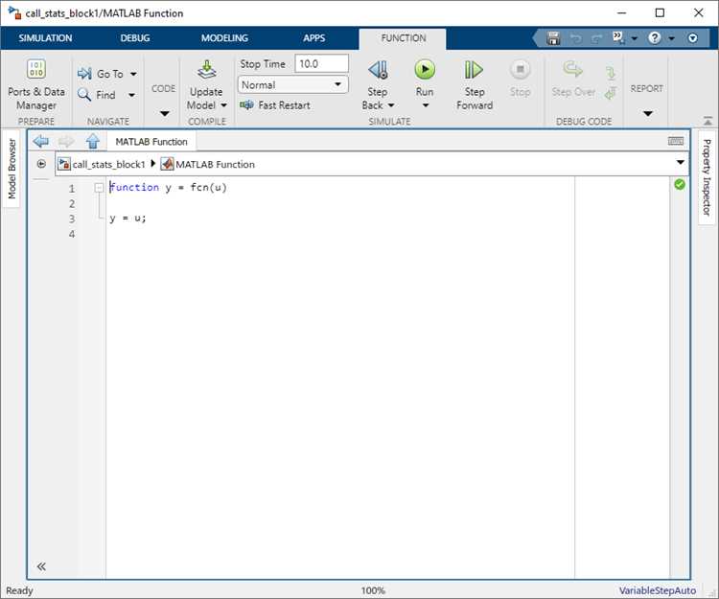Open Ports & Data Manager

36,85
